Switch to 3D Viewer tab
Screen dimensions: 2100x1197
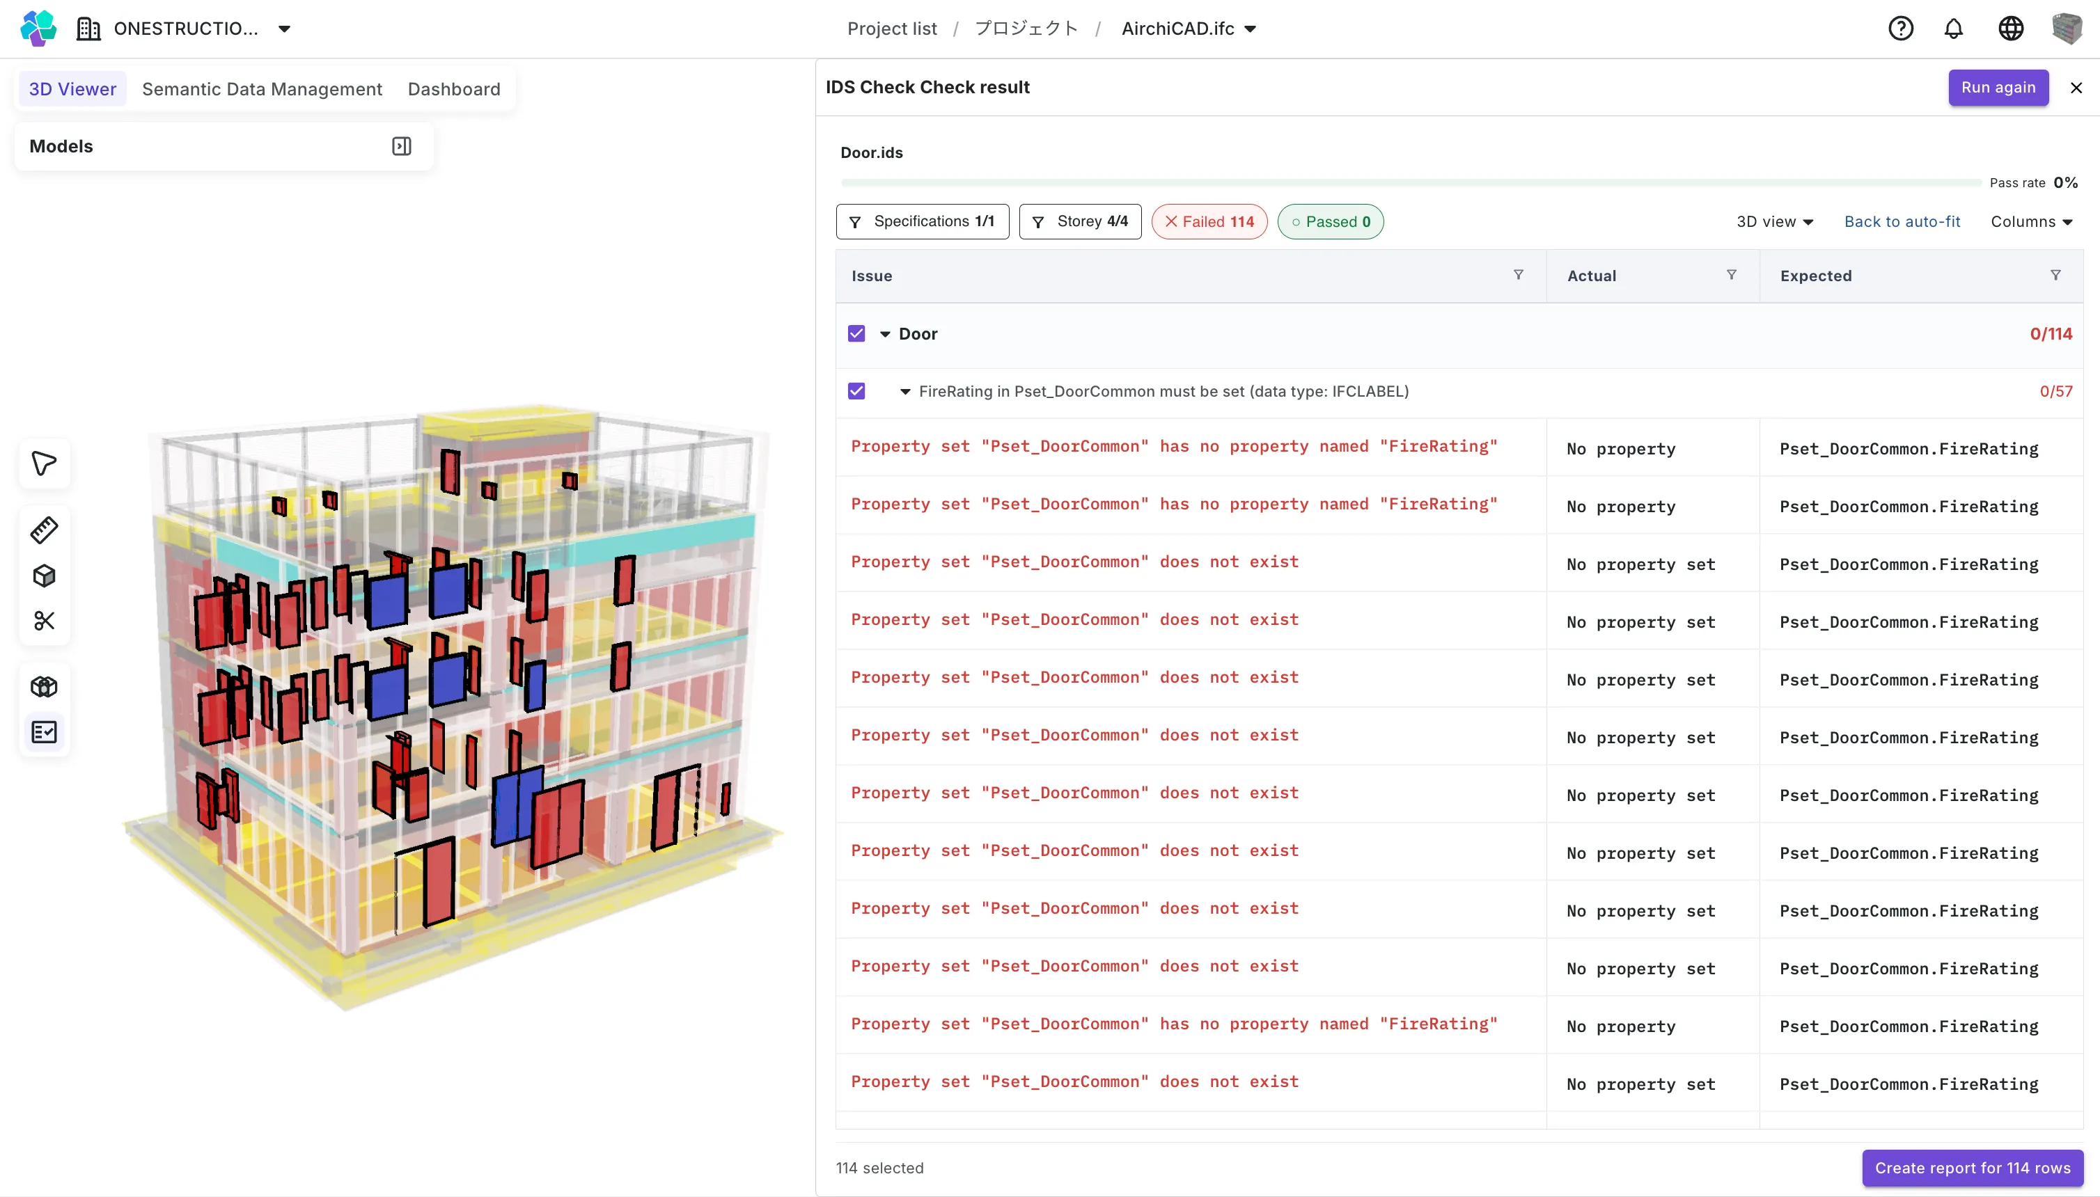(x=72, y=89)
